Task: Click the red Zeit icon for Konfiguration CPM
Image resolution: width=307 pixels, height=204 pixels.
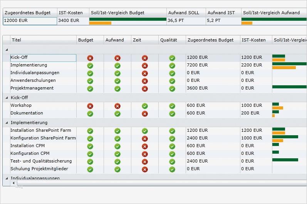Action: coord(145,154)
